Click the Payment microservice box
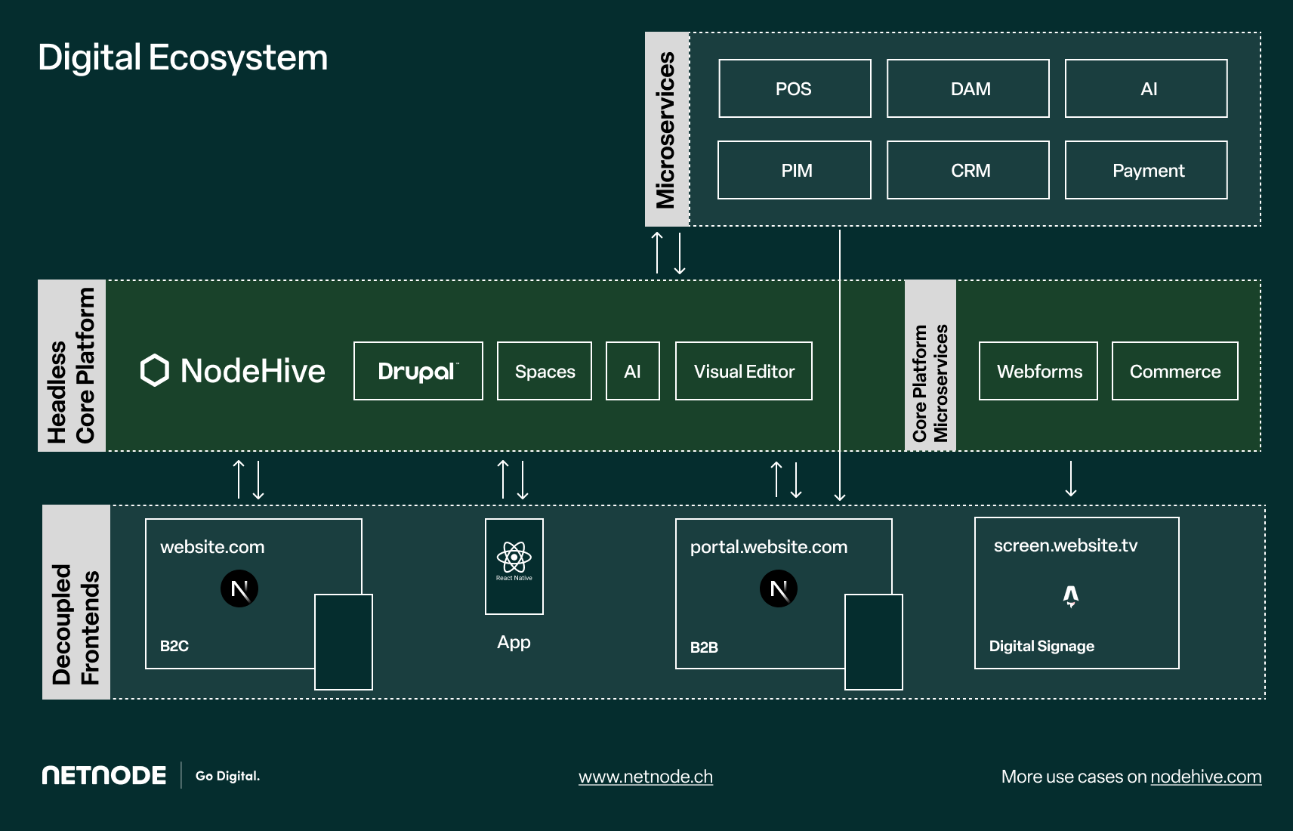1293x831 pixels. coord(1146,170)
